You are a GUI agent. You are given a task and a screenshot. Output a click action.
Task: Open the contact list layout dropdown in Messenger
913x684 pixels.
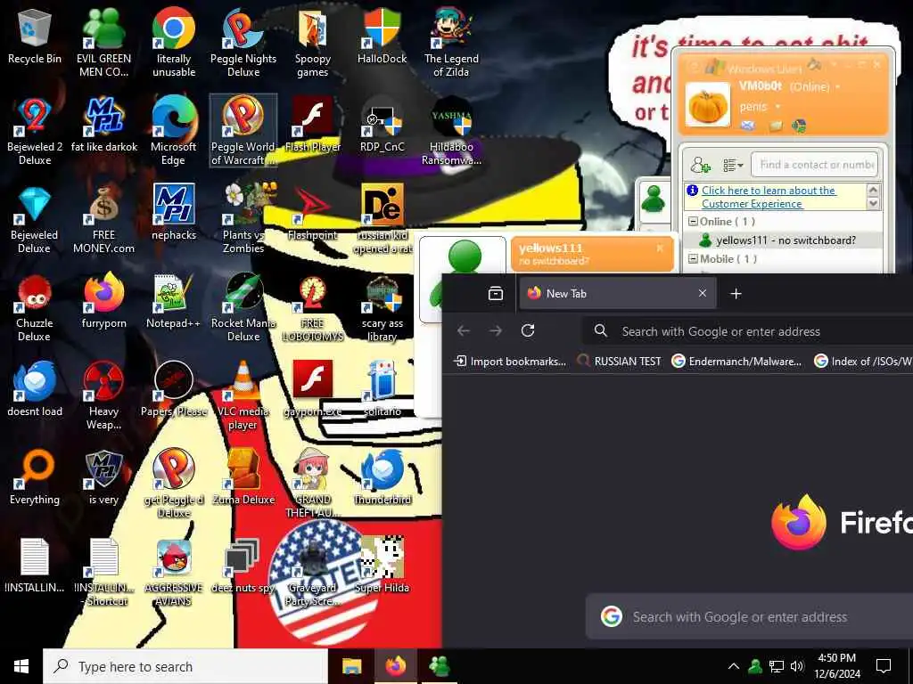[733, 166]
